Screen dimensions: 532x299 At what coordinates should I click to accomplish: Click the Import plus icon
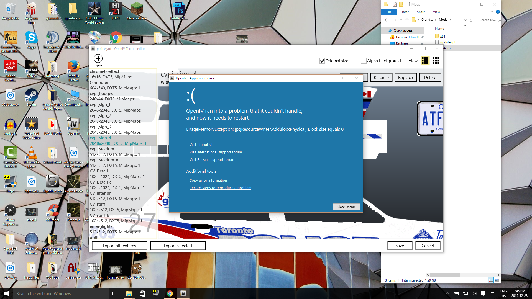(x=98, y=58)
